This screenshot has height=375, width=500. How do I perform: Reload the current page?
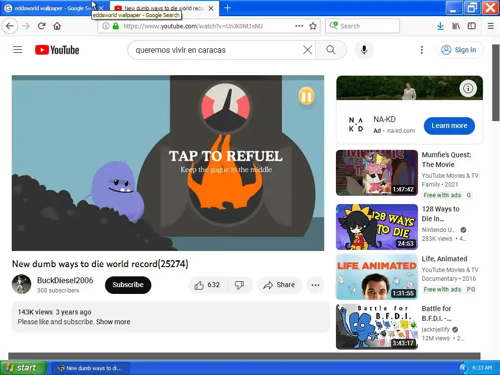(x=42, y=26)
